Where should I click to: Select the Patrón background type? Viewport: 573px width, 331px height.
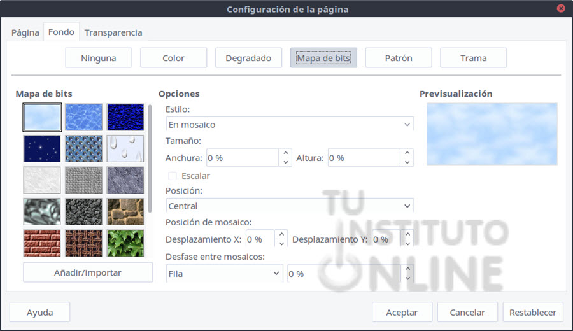[x=399, y=58]
